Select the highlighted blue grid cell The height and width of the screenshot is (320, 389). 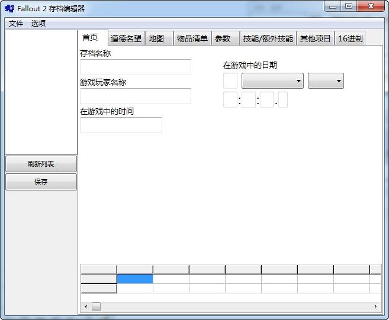pyautogui.click(x=135, y=279)
